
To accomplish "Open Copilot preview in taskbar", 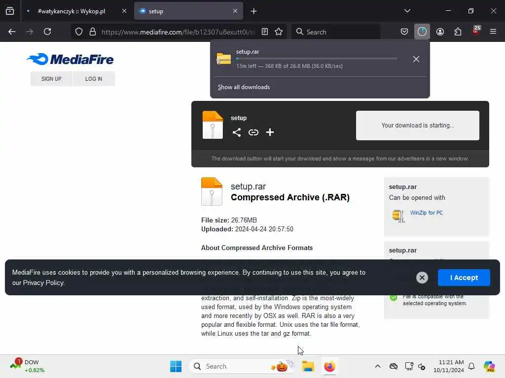I will point(489,366).
